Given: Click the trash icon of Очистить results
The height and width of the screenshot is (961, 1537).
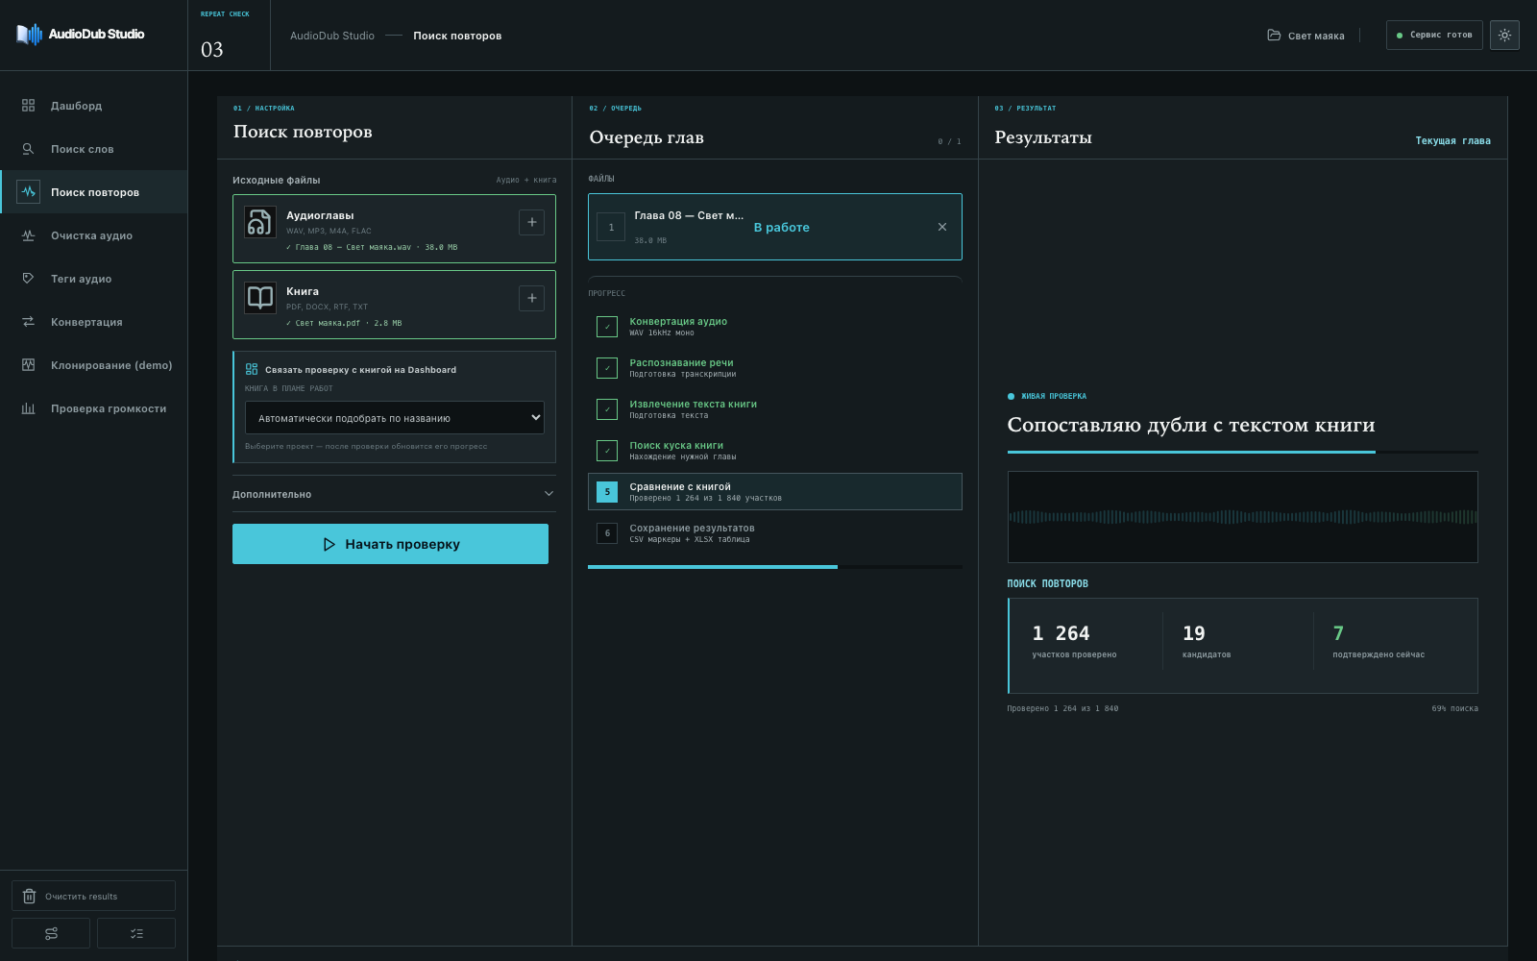Looking at the screenshot, I should tap(29, 896).
